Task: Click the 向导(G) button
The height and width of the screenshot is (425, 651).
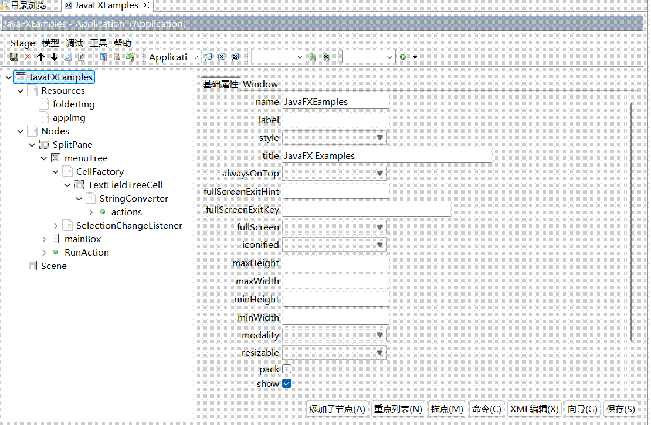Action: 582,409
